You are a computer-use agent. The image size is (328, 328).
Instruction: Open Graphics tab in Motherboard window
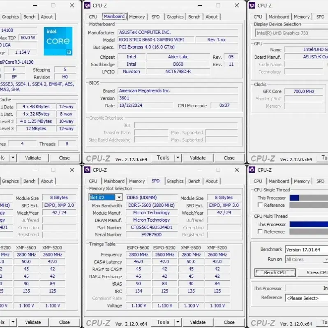(175, 17)
